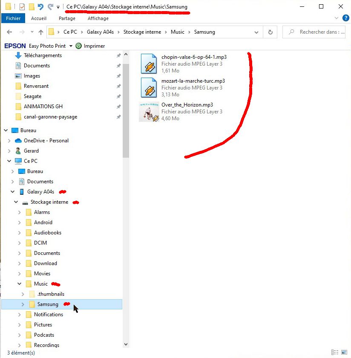This screenshot has height=358, width=351.
Task: Expand the DCIM folder chevron
Action: [20, 243]
